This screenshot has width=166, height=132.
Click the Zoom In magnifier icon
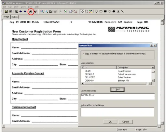point(42,11)
